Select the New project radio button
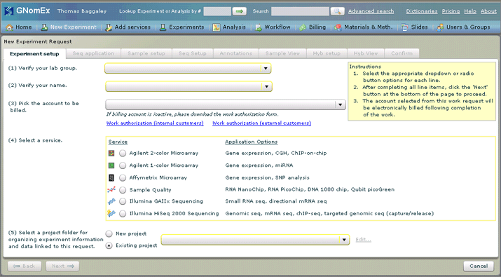This screenshot has height=277, width=501. coord(109,234)
